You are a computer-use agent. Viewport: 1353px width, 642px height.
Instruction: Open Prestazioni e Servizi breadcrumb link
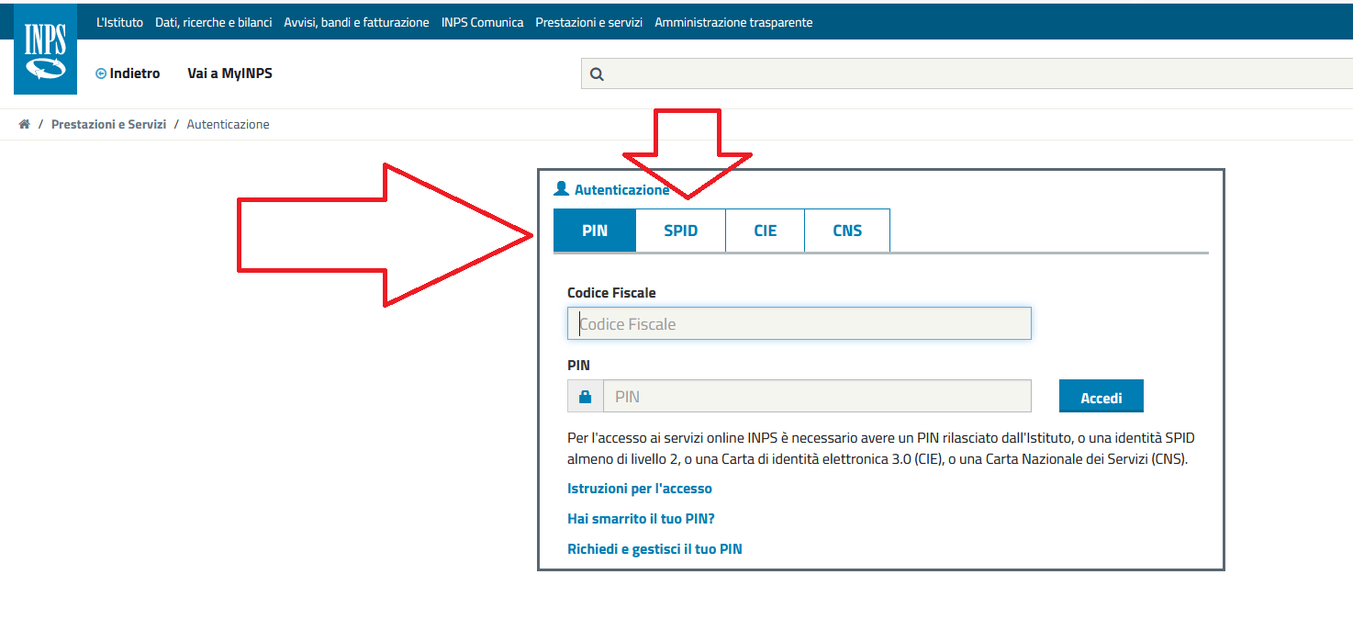108,124
